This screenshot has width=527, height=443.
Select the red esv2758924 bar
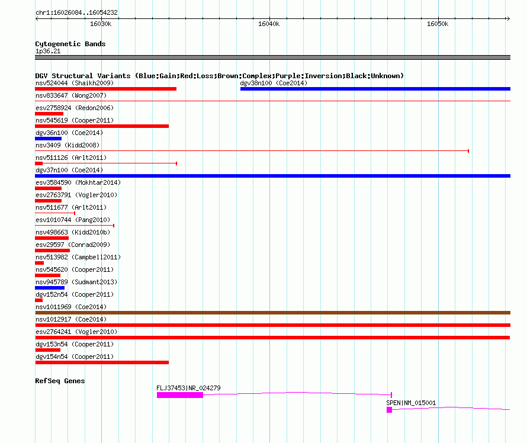point(49,114)
